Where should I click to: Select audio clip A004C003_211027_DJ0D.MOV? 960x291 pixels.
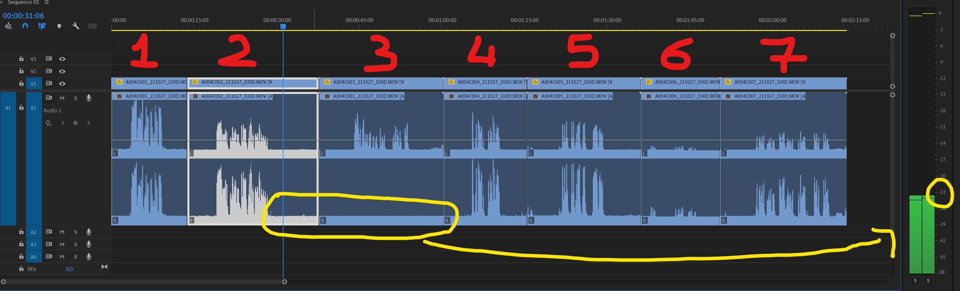381,159
